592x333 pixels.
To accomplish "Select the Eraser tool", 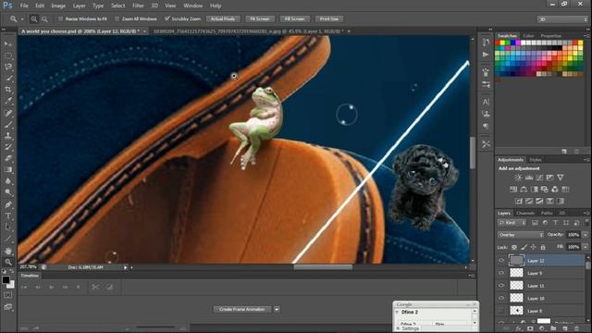I will (8, 158).
